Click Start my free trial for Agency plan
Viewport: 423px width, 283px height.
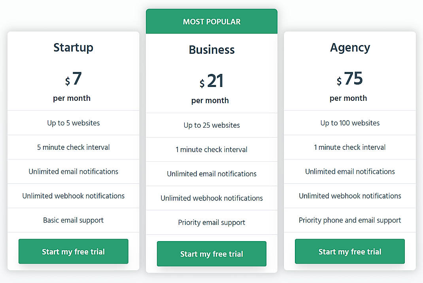click(x=349, y=251)
